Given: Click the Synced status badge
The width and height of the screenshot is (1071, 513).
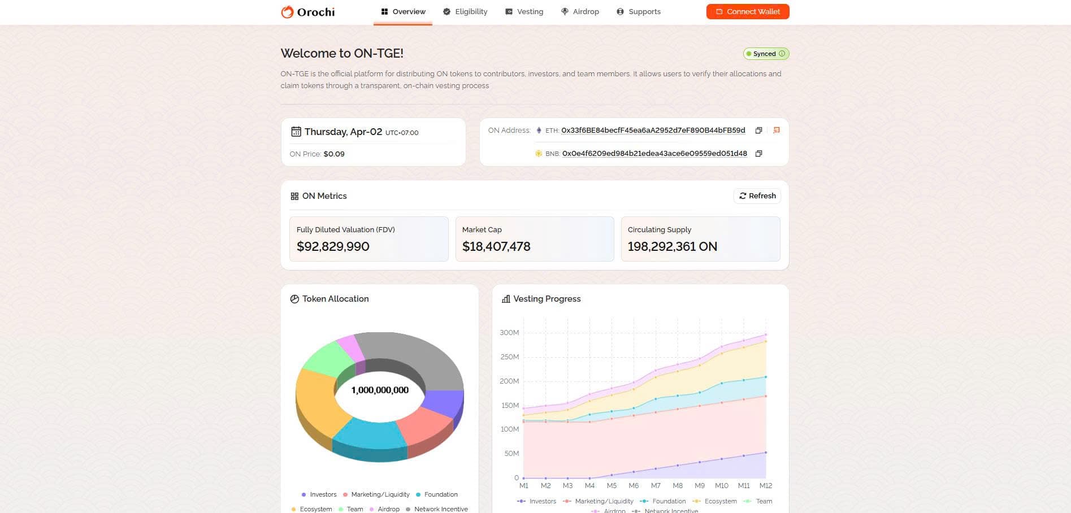Looking at the screenshot, I should [x=766, y=54].
